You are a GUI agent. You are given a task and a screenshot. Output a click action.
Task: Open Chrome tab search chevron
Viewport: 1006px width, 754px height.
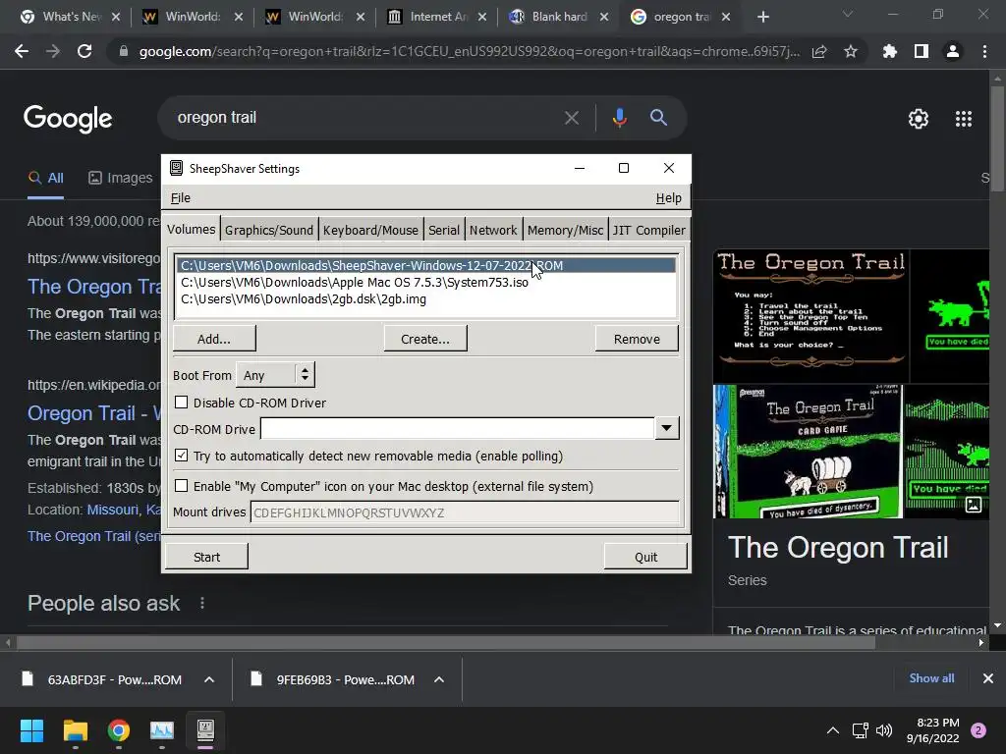(848, 14)
